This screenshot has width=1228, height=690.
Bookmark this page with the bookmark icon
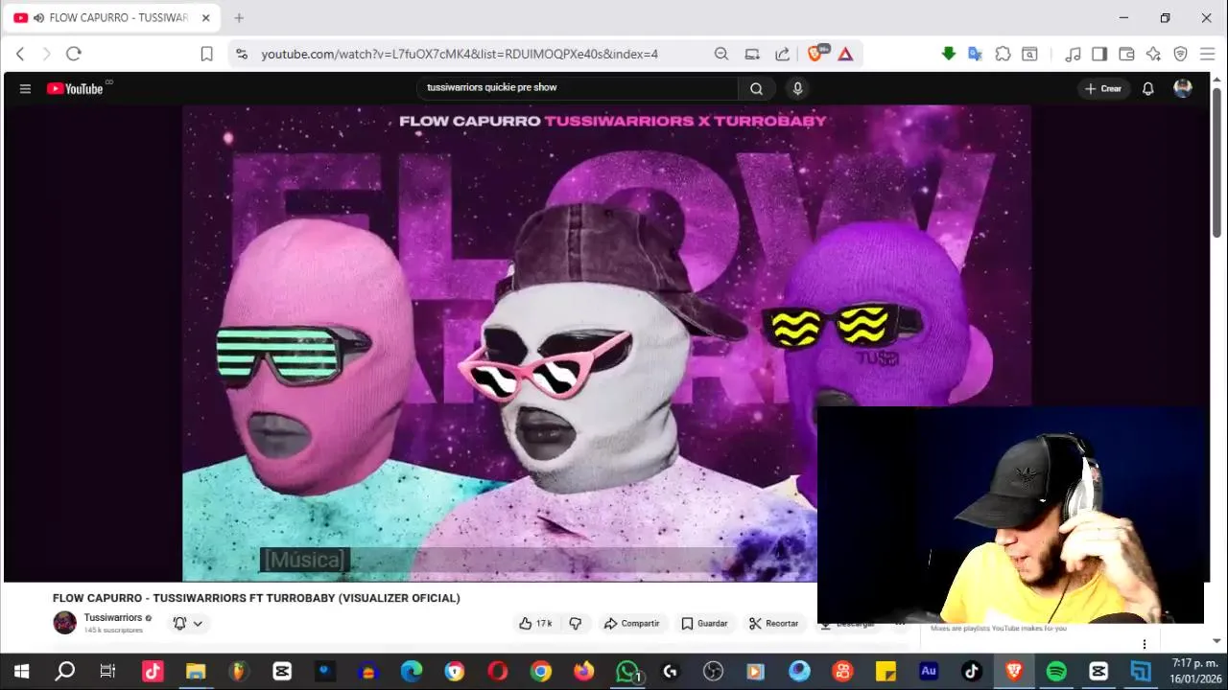click(206, 54)
